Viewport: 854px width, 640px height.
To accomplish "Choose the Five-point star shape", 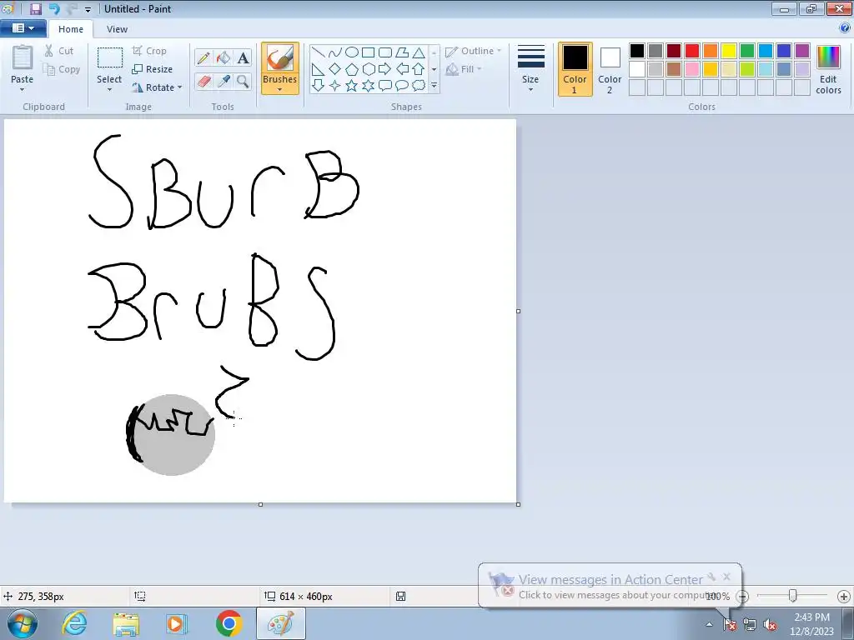I will [352, 86].
